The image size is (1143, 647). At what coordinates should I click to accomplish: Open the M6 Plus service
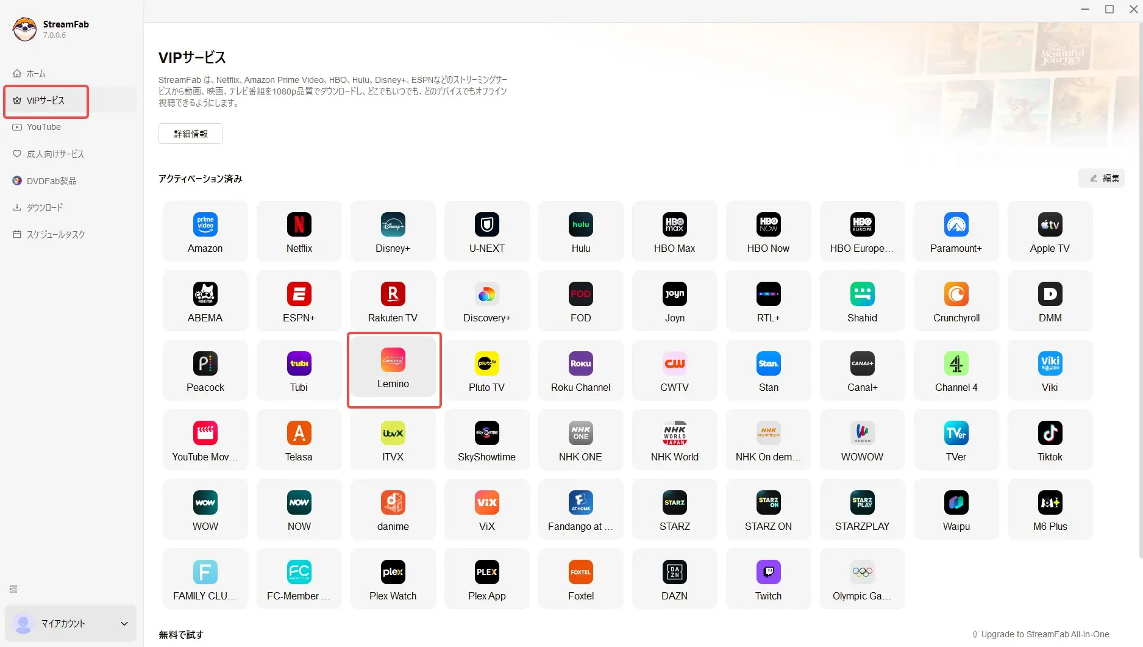point(1050,510)
